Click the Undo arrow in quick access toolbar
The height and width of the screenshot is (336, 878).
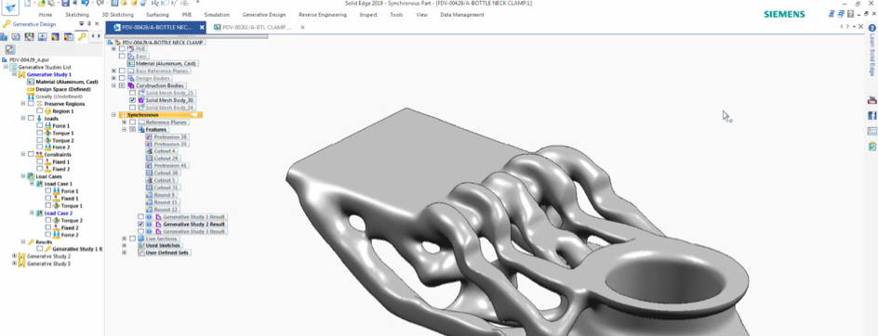click(86, 4)
